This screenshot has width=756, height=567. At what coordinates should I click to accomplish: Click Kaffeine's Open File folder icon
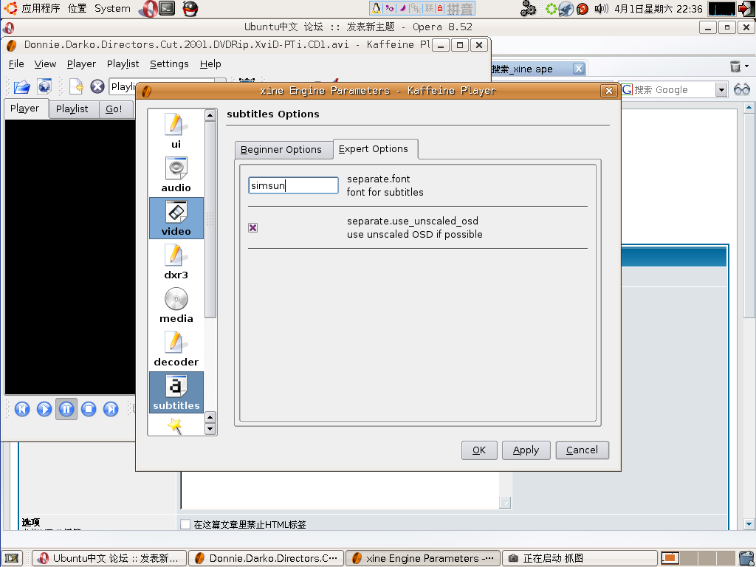[x=21, y=87]
